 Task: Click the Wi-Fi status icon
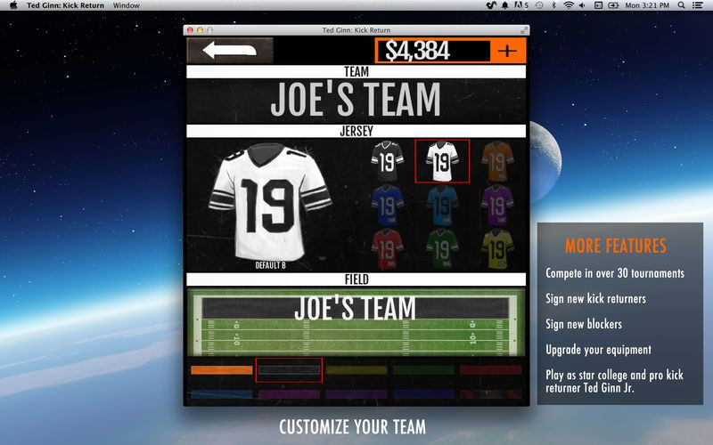tap(569, 5)
